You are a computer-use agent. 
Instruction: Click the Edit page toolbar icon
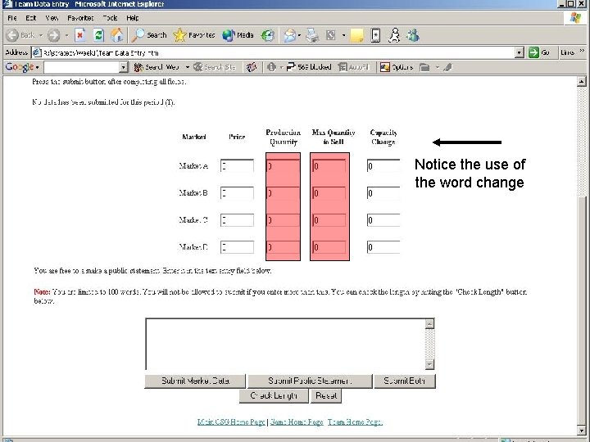pyautogui.click(x=331, y=35)
